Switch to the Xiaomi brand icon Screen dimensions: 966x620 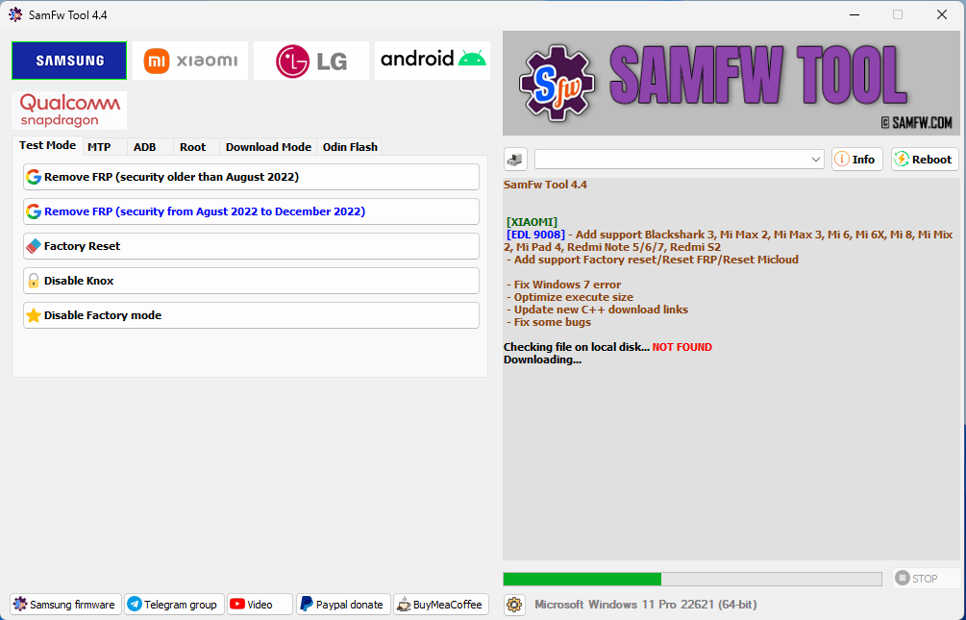pyautogui.click(x=188, y=60)
